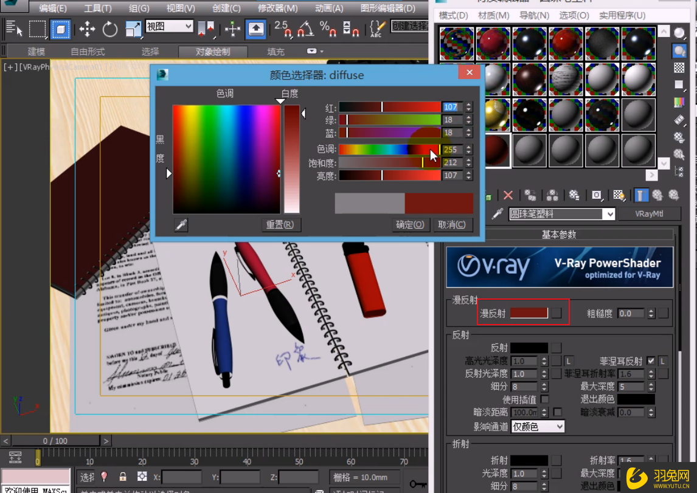The width and height of the screenshot is (697, 493).
Task: Select the Move tool in main toolbar
Action: 87,29
